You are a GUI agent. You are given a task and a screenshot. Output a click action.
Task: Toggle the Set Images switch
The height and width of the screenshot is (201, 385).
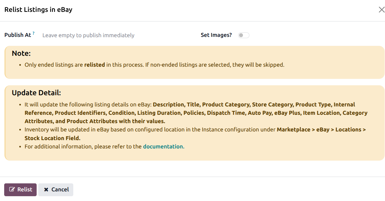pyautogui.click(x=244, y=35)
